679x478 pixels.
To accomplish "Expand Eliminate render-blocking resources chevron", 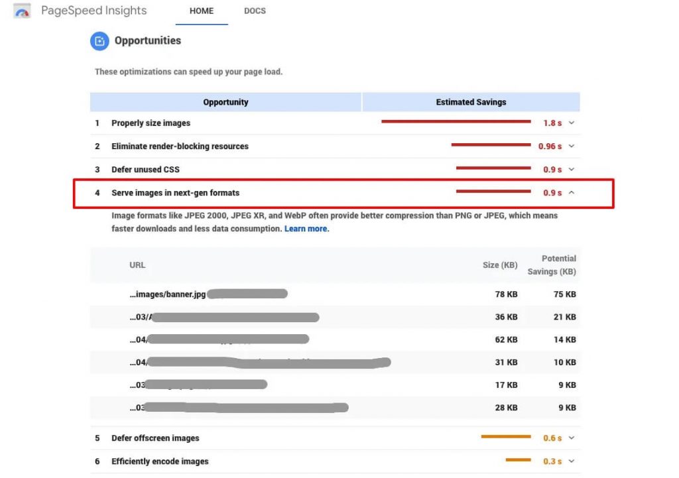I will point(572,146).
